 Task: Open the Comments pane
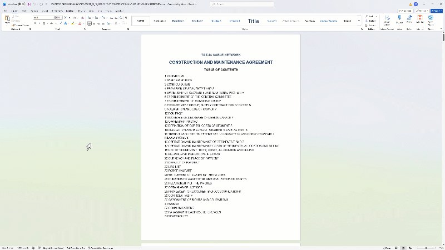tap(405, 11)
